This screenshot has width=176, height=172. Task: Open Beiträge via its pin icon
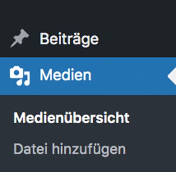coord(20,38)
